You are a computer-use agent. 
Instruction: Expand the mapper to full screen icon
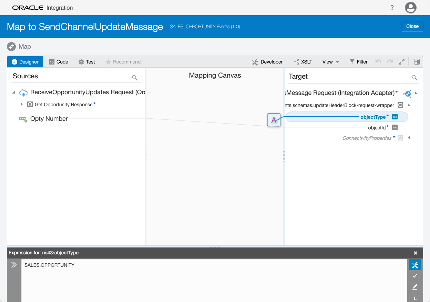[x=402, y=62]
